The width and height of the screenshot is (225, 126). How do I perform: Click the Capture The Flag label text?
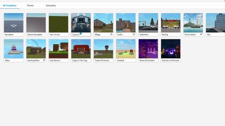[x=80, y=61]
